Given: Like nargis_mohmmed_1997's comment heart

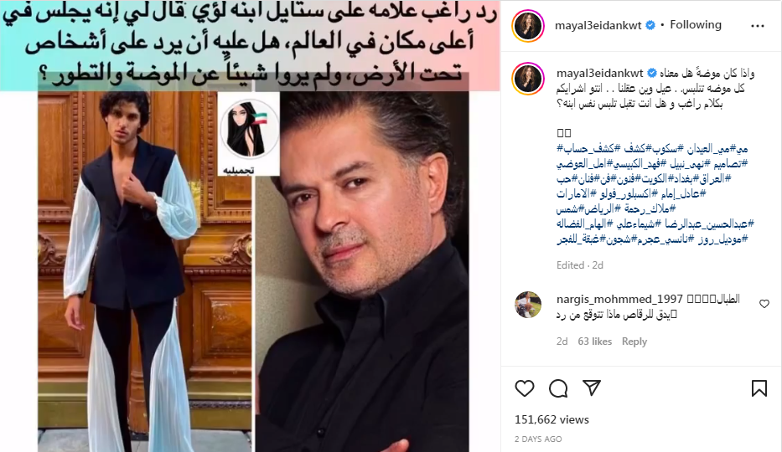Looking at the screenshot, I should pyautogui.click(x=764, y=304).
